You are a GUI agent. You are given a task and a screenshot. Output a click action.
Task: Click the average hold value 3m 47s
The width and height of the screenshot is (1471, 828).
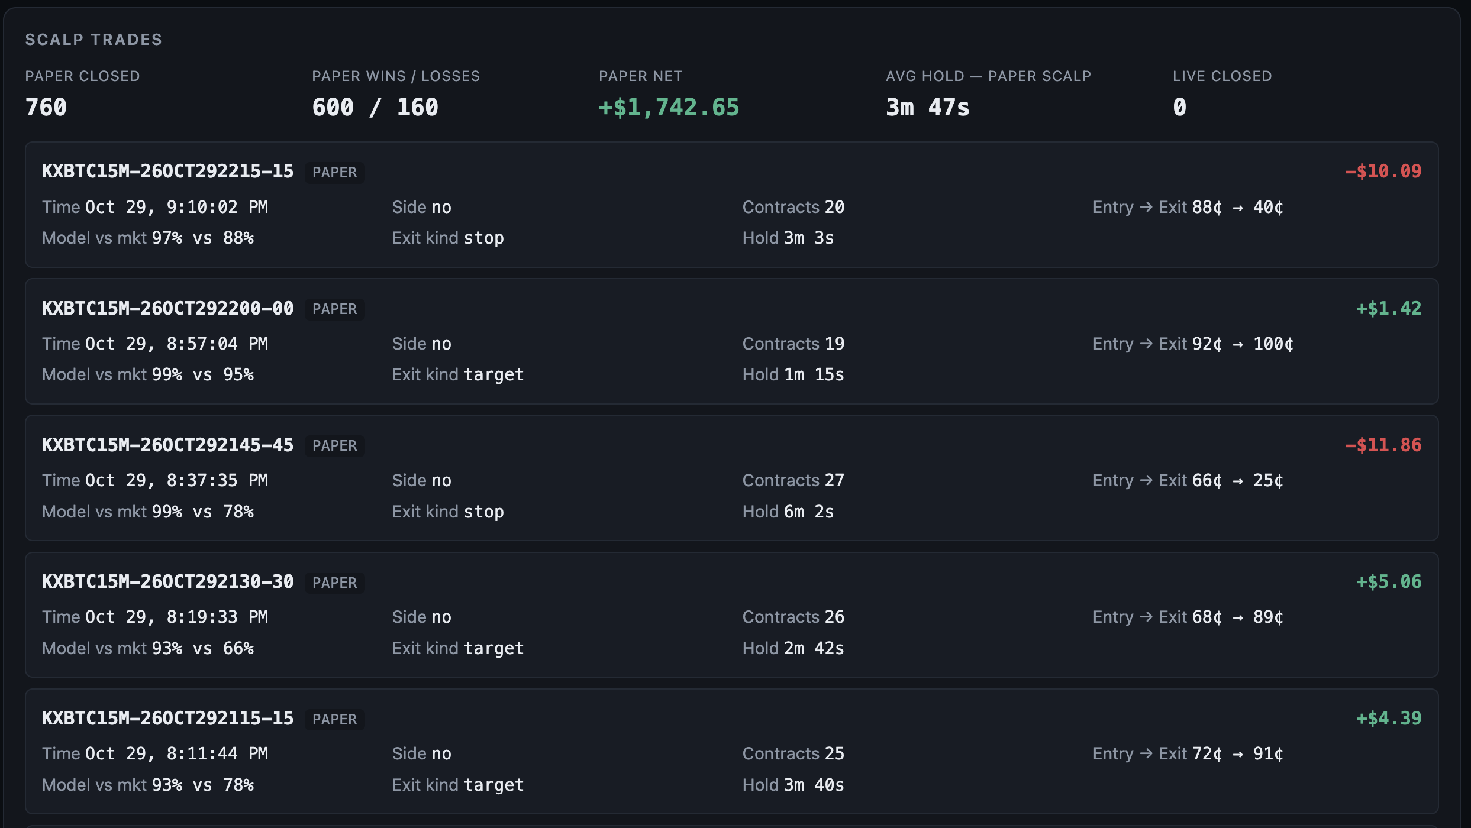[x=928, y=108]
